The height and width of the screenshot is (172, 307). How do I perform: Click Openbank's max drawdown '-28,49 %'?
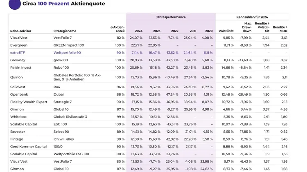point(245,94)
